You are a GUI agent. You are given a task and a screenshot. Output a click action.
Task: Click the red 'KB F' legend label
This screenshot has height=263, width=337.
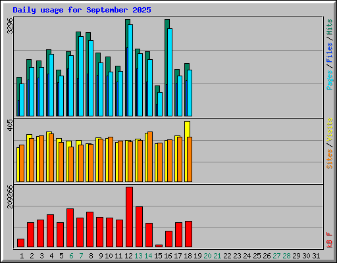[x=329, y=240]
